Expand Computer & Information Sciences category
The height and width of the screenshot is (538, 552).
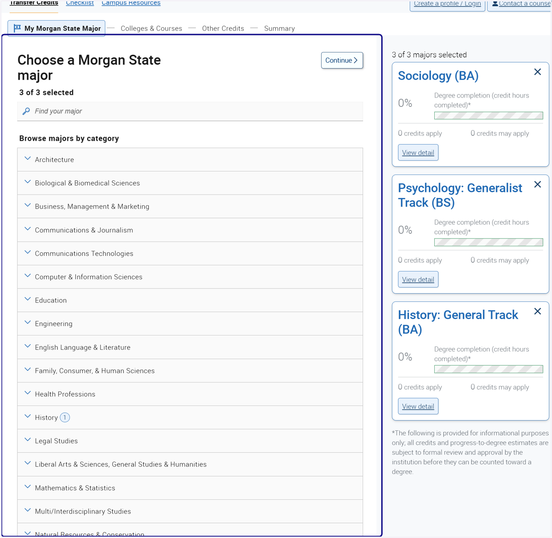point(190,277)
